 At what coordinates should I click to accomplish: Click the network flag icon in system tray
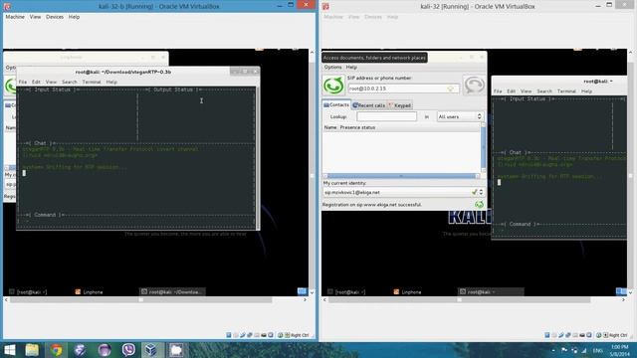pyautogui.click(x=564, y=350)
